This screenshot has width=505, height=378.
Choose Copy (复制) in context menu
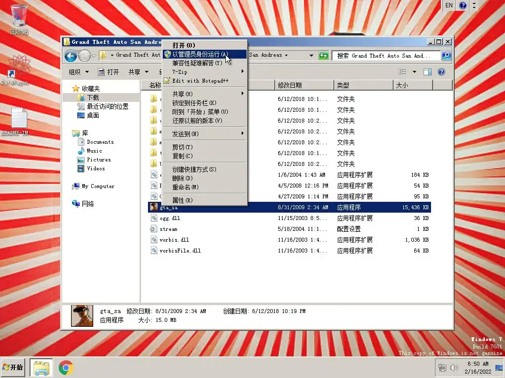click(x=205, y=156)
